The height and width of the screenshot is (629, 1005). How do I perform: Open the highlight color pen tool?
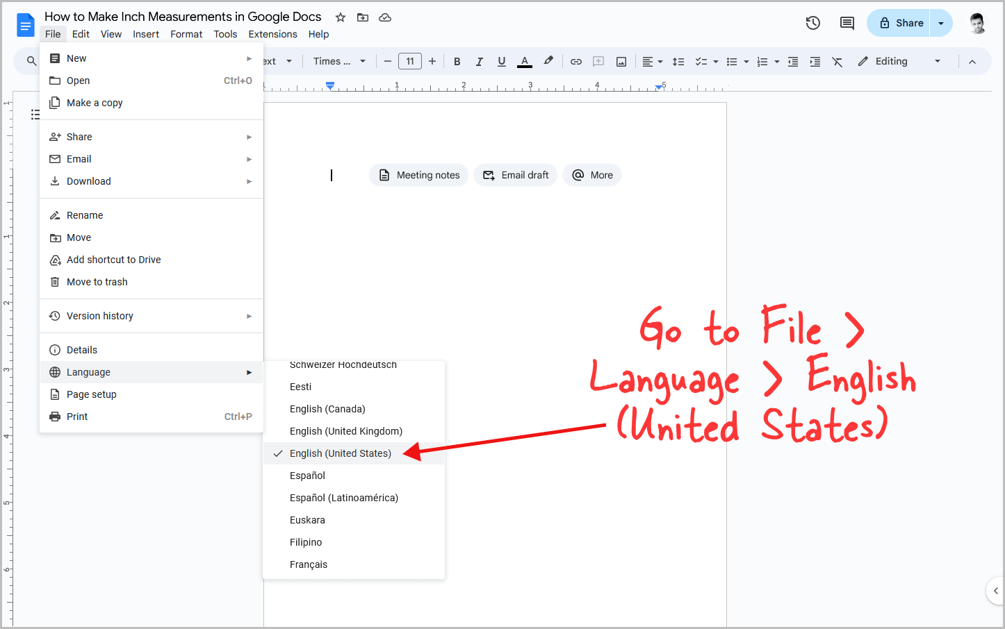pos(548,61)
